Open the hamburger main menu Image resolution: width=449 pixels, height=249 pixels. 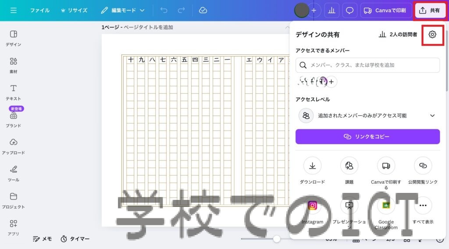[x=14, y=10]
